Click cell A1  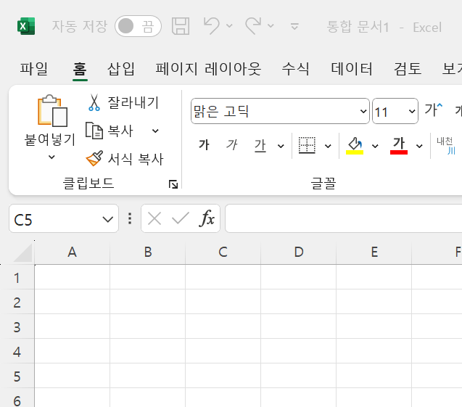point(73,277)
